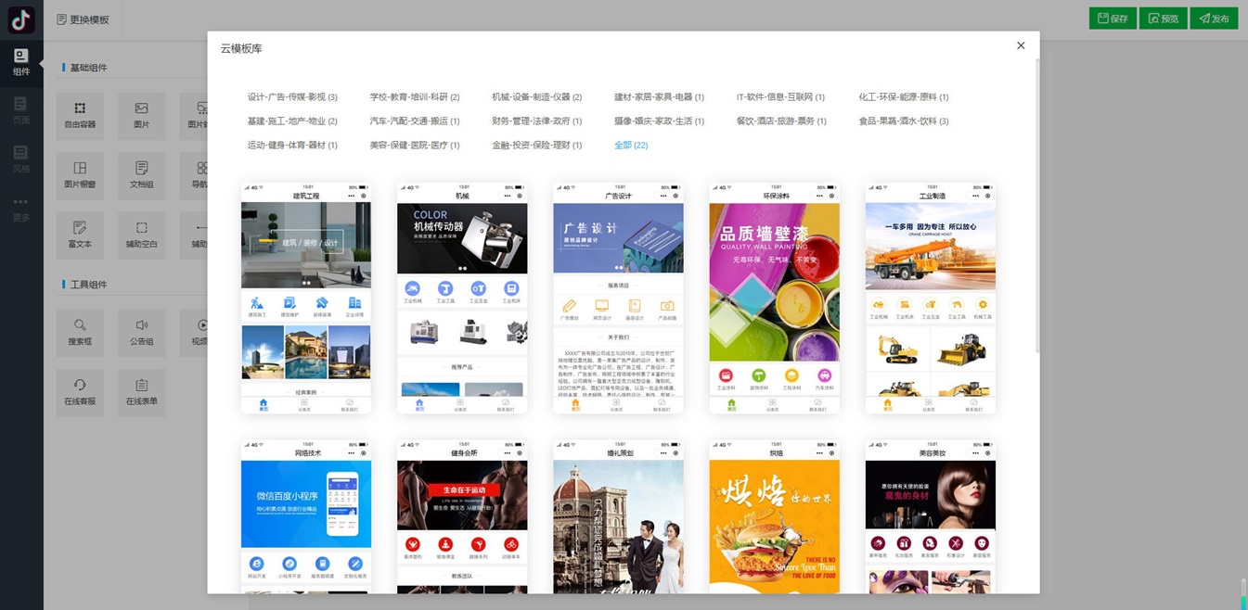Filter by 学校-教育-培训-科研 category
This screenshot has height=610, width=1248.
tap(415, 96)
